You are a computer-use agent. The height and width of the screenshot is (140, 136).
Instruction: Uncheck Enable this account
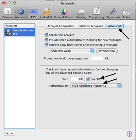(46, 35)
